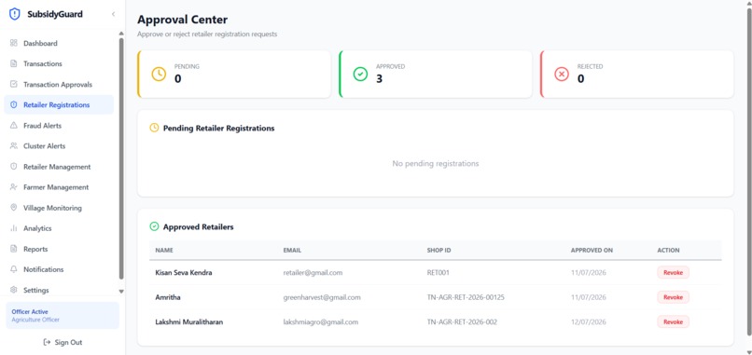Collapse the sidebar with the chevron arrow

click(113, 14)
